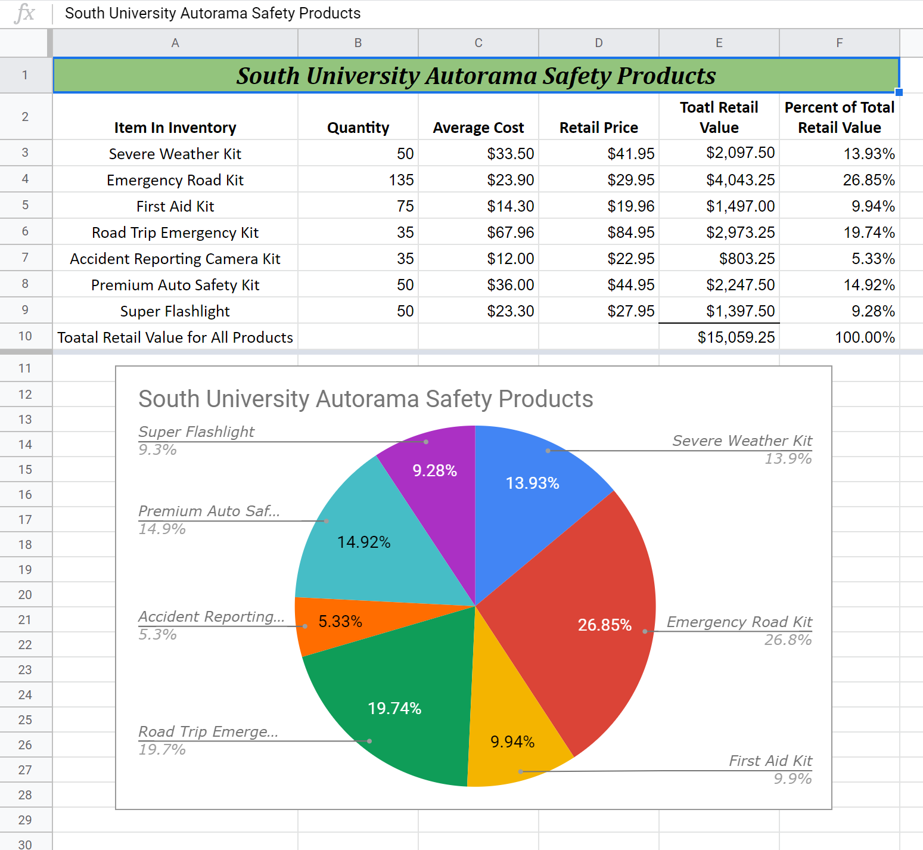Click percent cell 5.33% in column F
The width and height of the screenshot is (923, 850).
coord(840,258)
